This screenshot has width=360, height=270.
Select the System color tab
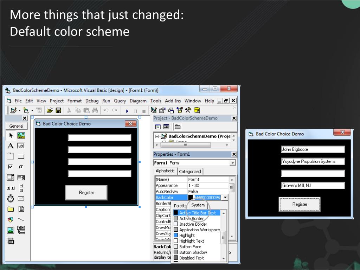click(198, 205)
